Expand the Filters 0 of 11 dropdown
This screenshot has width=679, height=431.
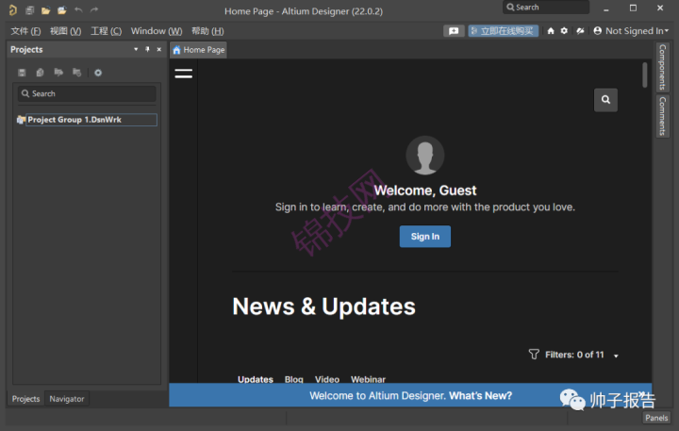point(616,356)
